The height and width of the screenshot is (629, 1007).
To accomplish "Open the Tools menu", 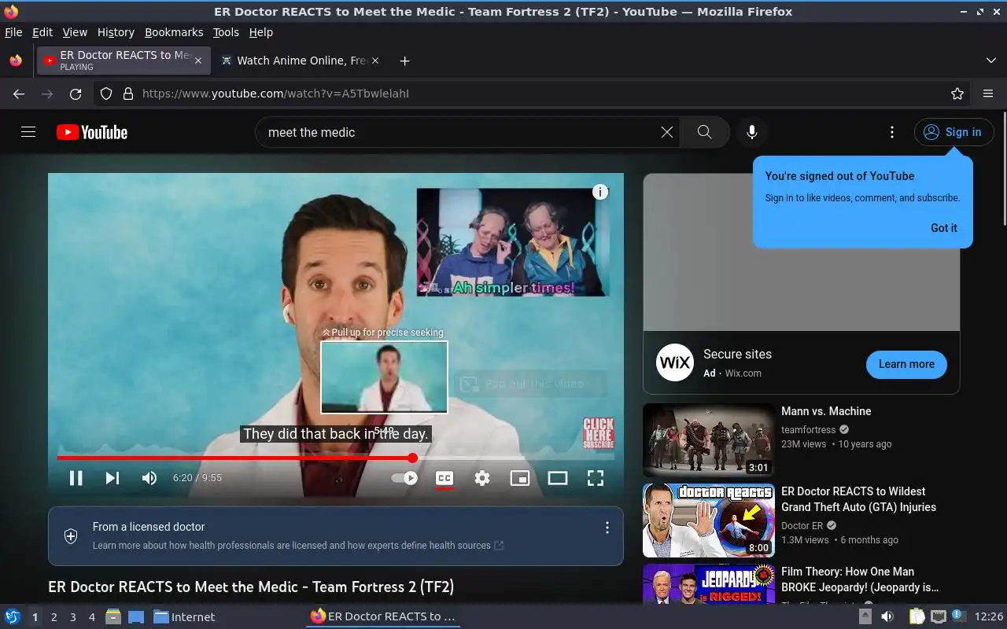I will coord(226,32).
